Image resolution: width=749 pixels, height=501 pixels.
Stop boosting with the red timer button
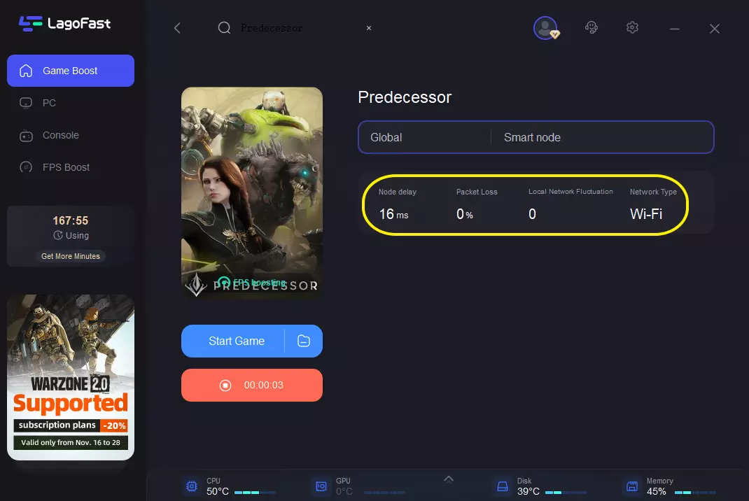coord(252,385)
